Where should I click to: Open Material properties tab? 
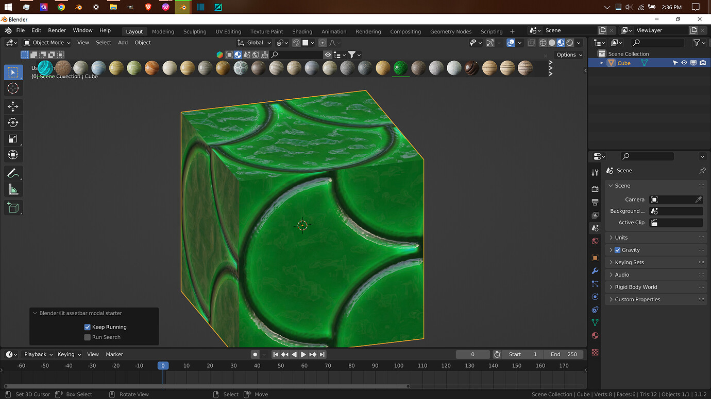click(x=595, y=336)
